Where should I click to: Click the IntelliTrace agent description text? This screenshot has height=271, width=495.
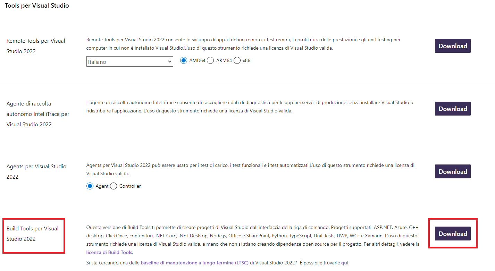tap(249, 107)
